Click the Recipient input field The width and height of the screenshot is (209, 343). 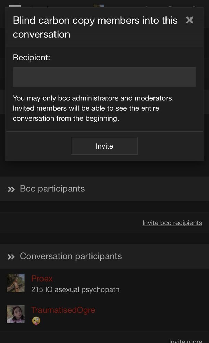click(x=104, y=77)
